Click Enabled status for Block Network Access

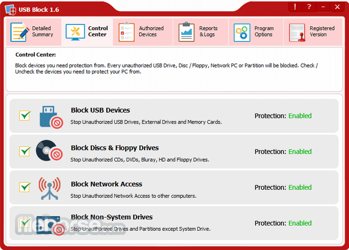point(300,187)
